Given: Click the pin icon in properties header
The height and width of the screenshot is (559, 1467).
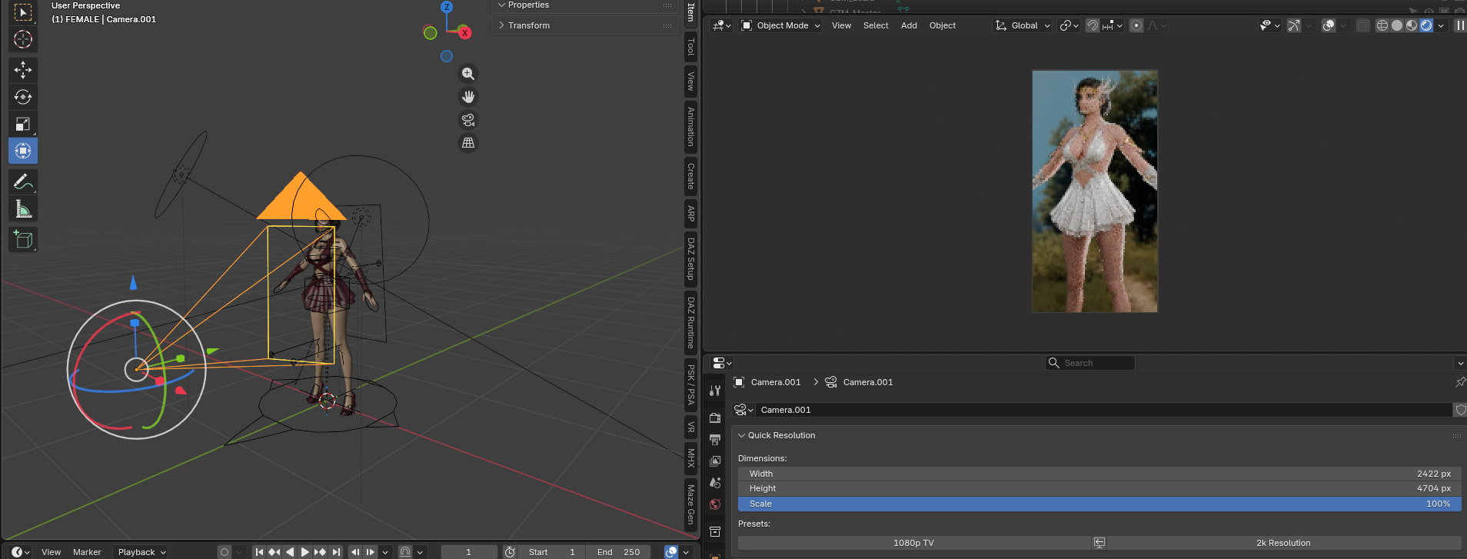Looking at the screenshot, I should [1459, 382].
